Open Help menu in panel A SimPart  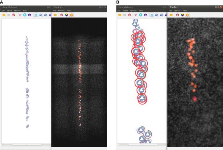point(69,11)
